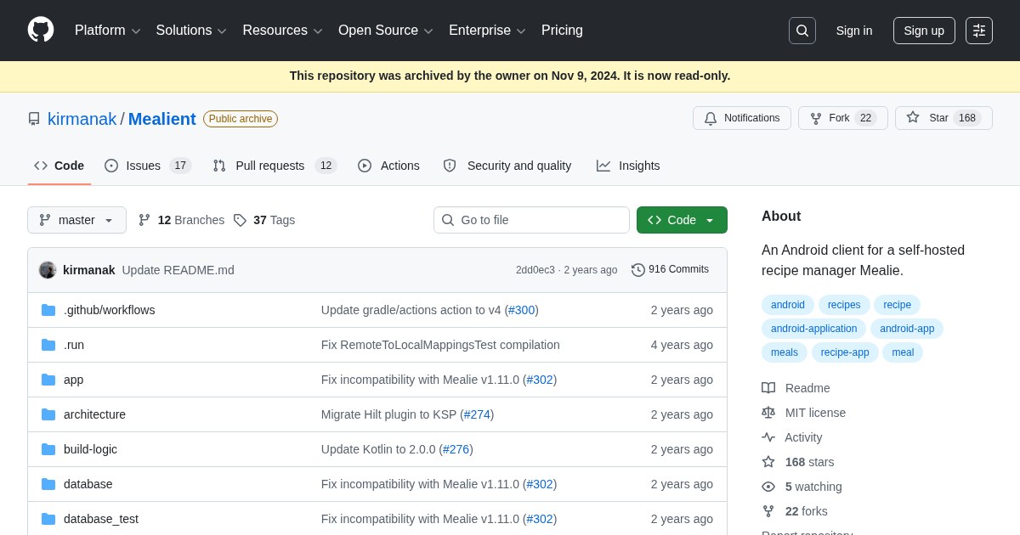Expand the Platform menu
This screenshot has width=1020, height=535.
pos(108,31)
